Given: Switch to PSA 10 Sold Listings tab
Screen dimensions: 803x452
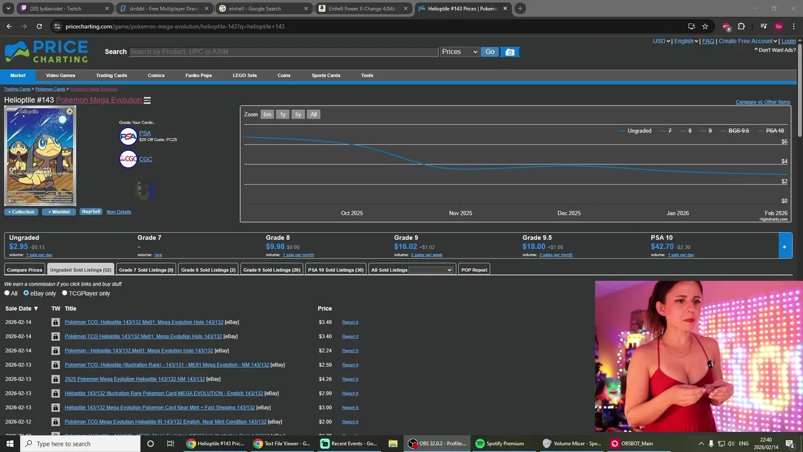Looking at the screenshot, I should tap(336, 269).
